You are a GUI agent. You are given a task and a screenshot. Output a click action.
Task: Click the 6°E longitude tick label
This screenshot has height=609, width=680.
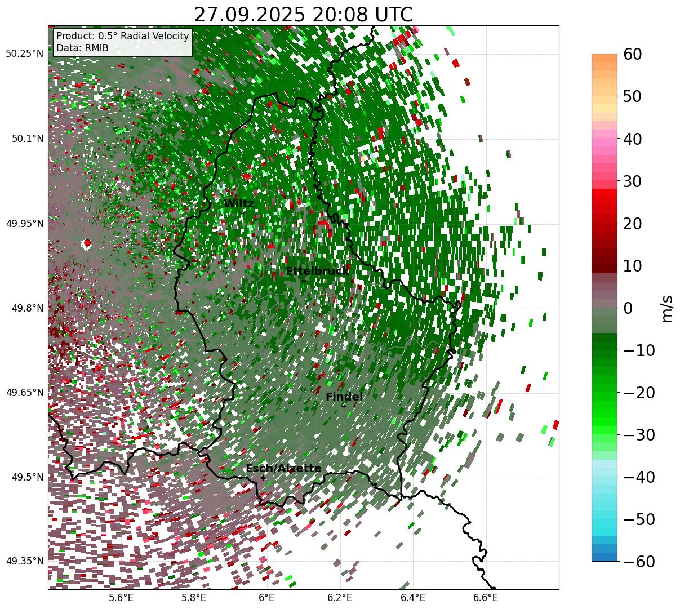(x=266, y=598)
